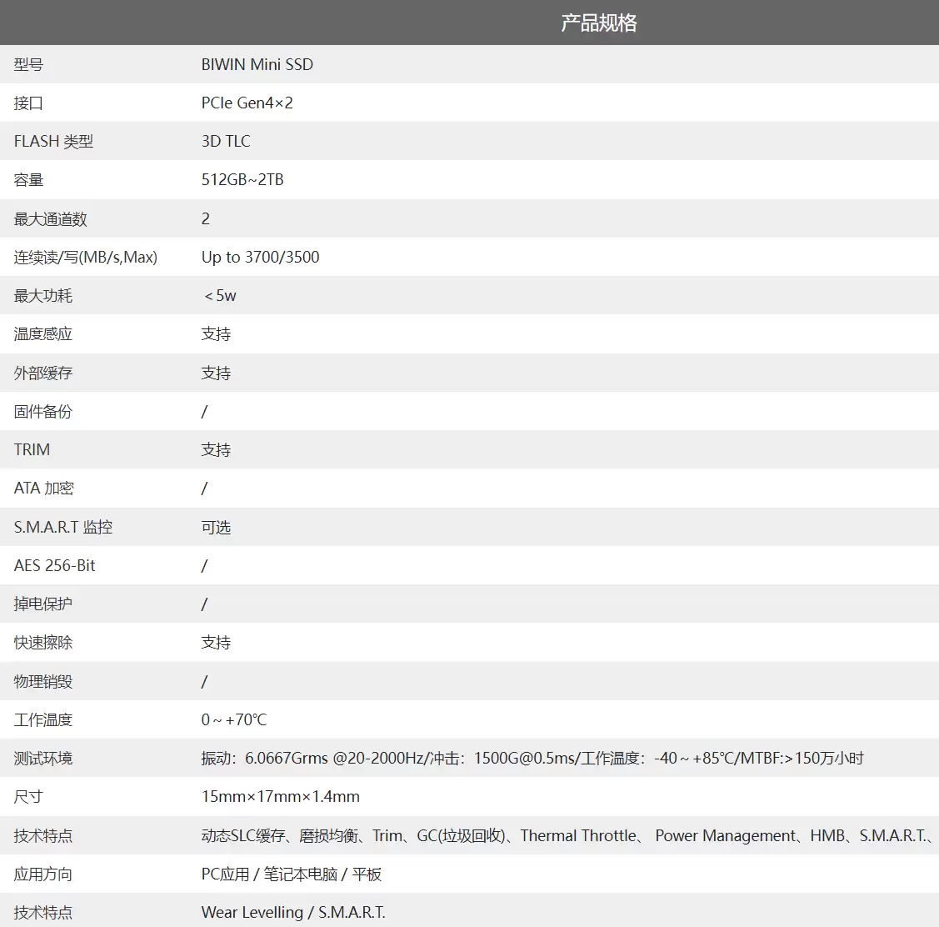Click the 15mm×17mm×1.4mm dimension value
The height and width of the screenshot is (927, 939).
point(279,796)
